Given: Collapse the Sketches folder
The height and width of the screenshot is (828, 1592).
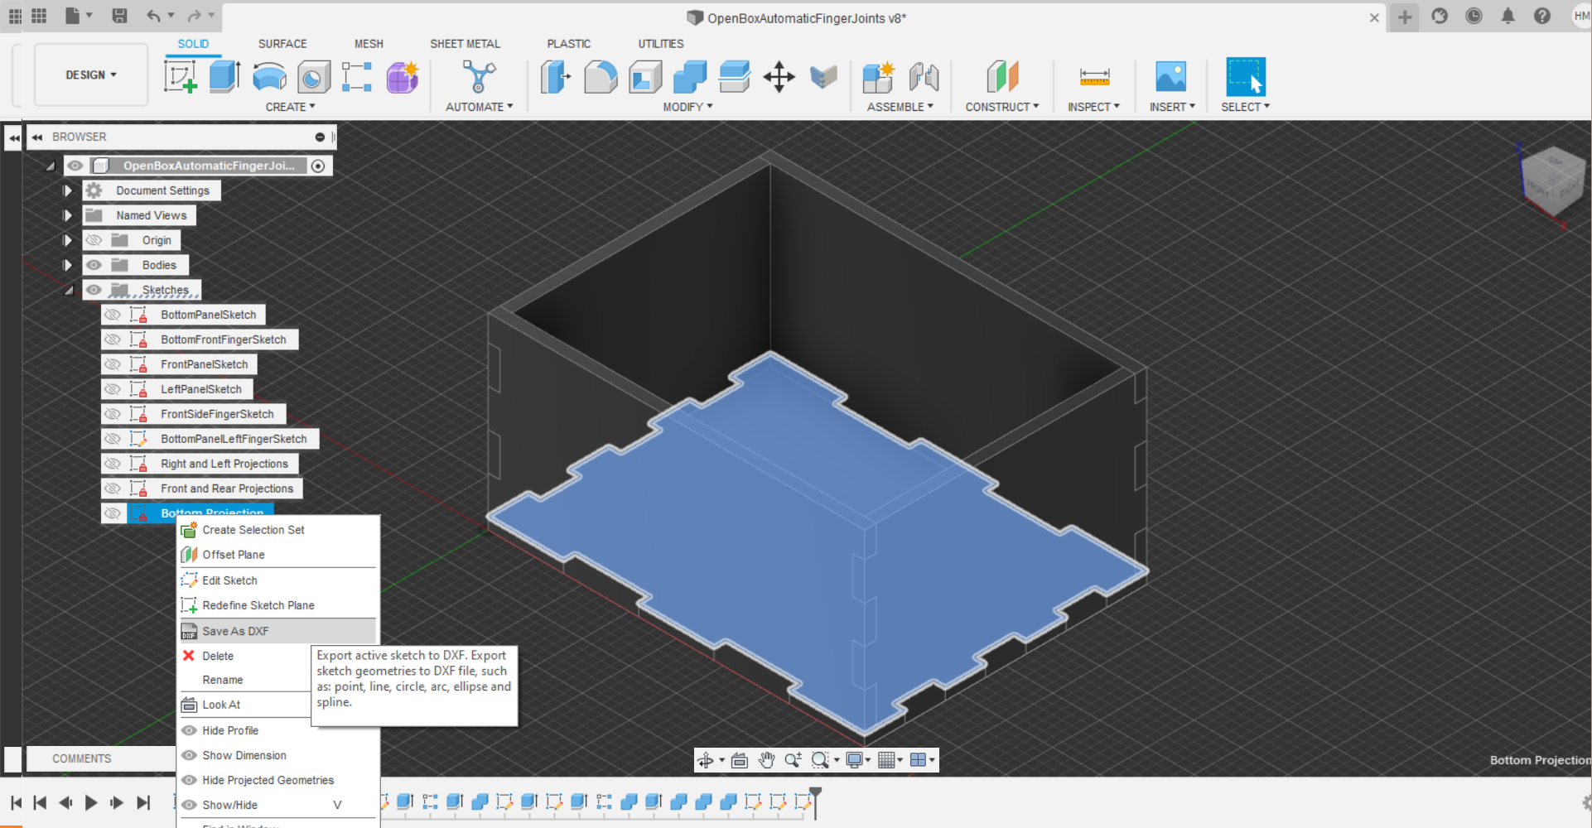Looking at the screenshot, I should point(69,290).
